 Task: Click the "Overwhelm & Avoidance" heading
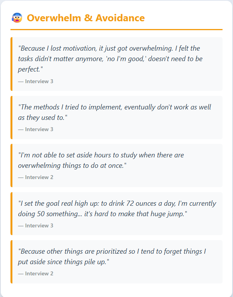86,18
